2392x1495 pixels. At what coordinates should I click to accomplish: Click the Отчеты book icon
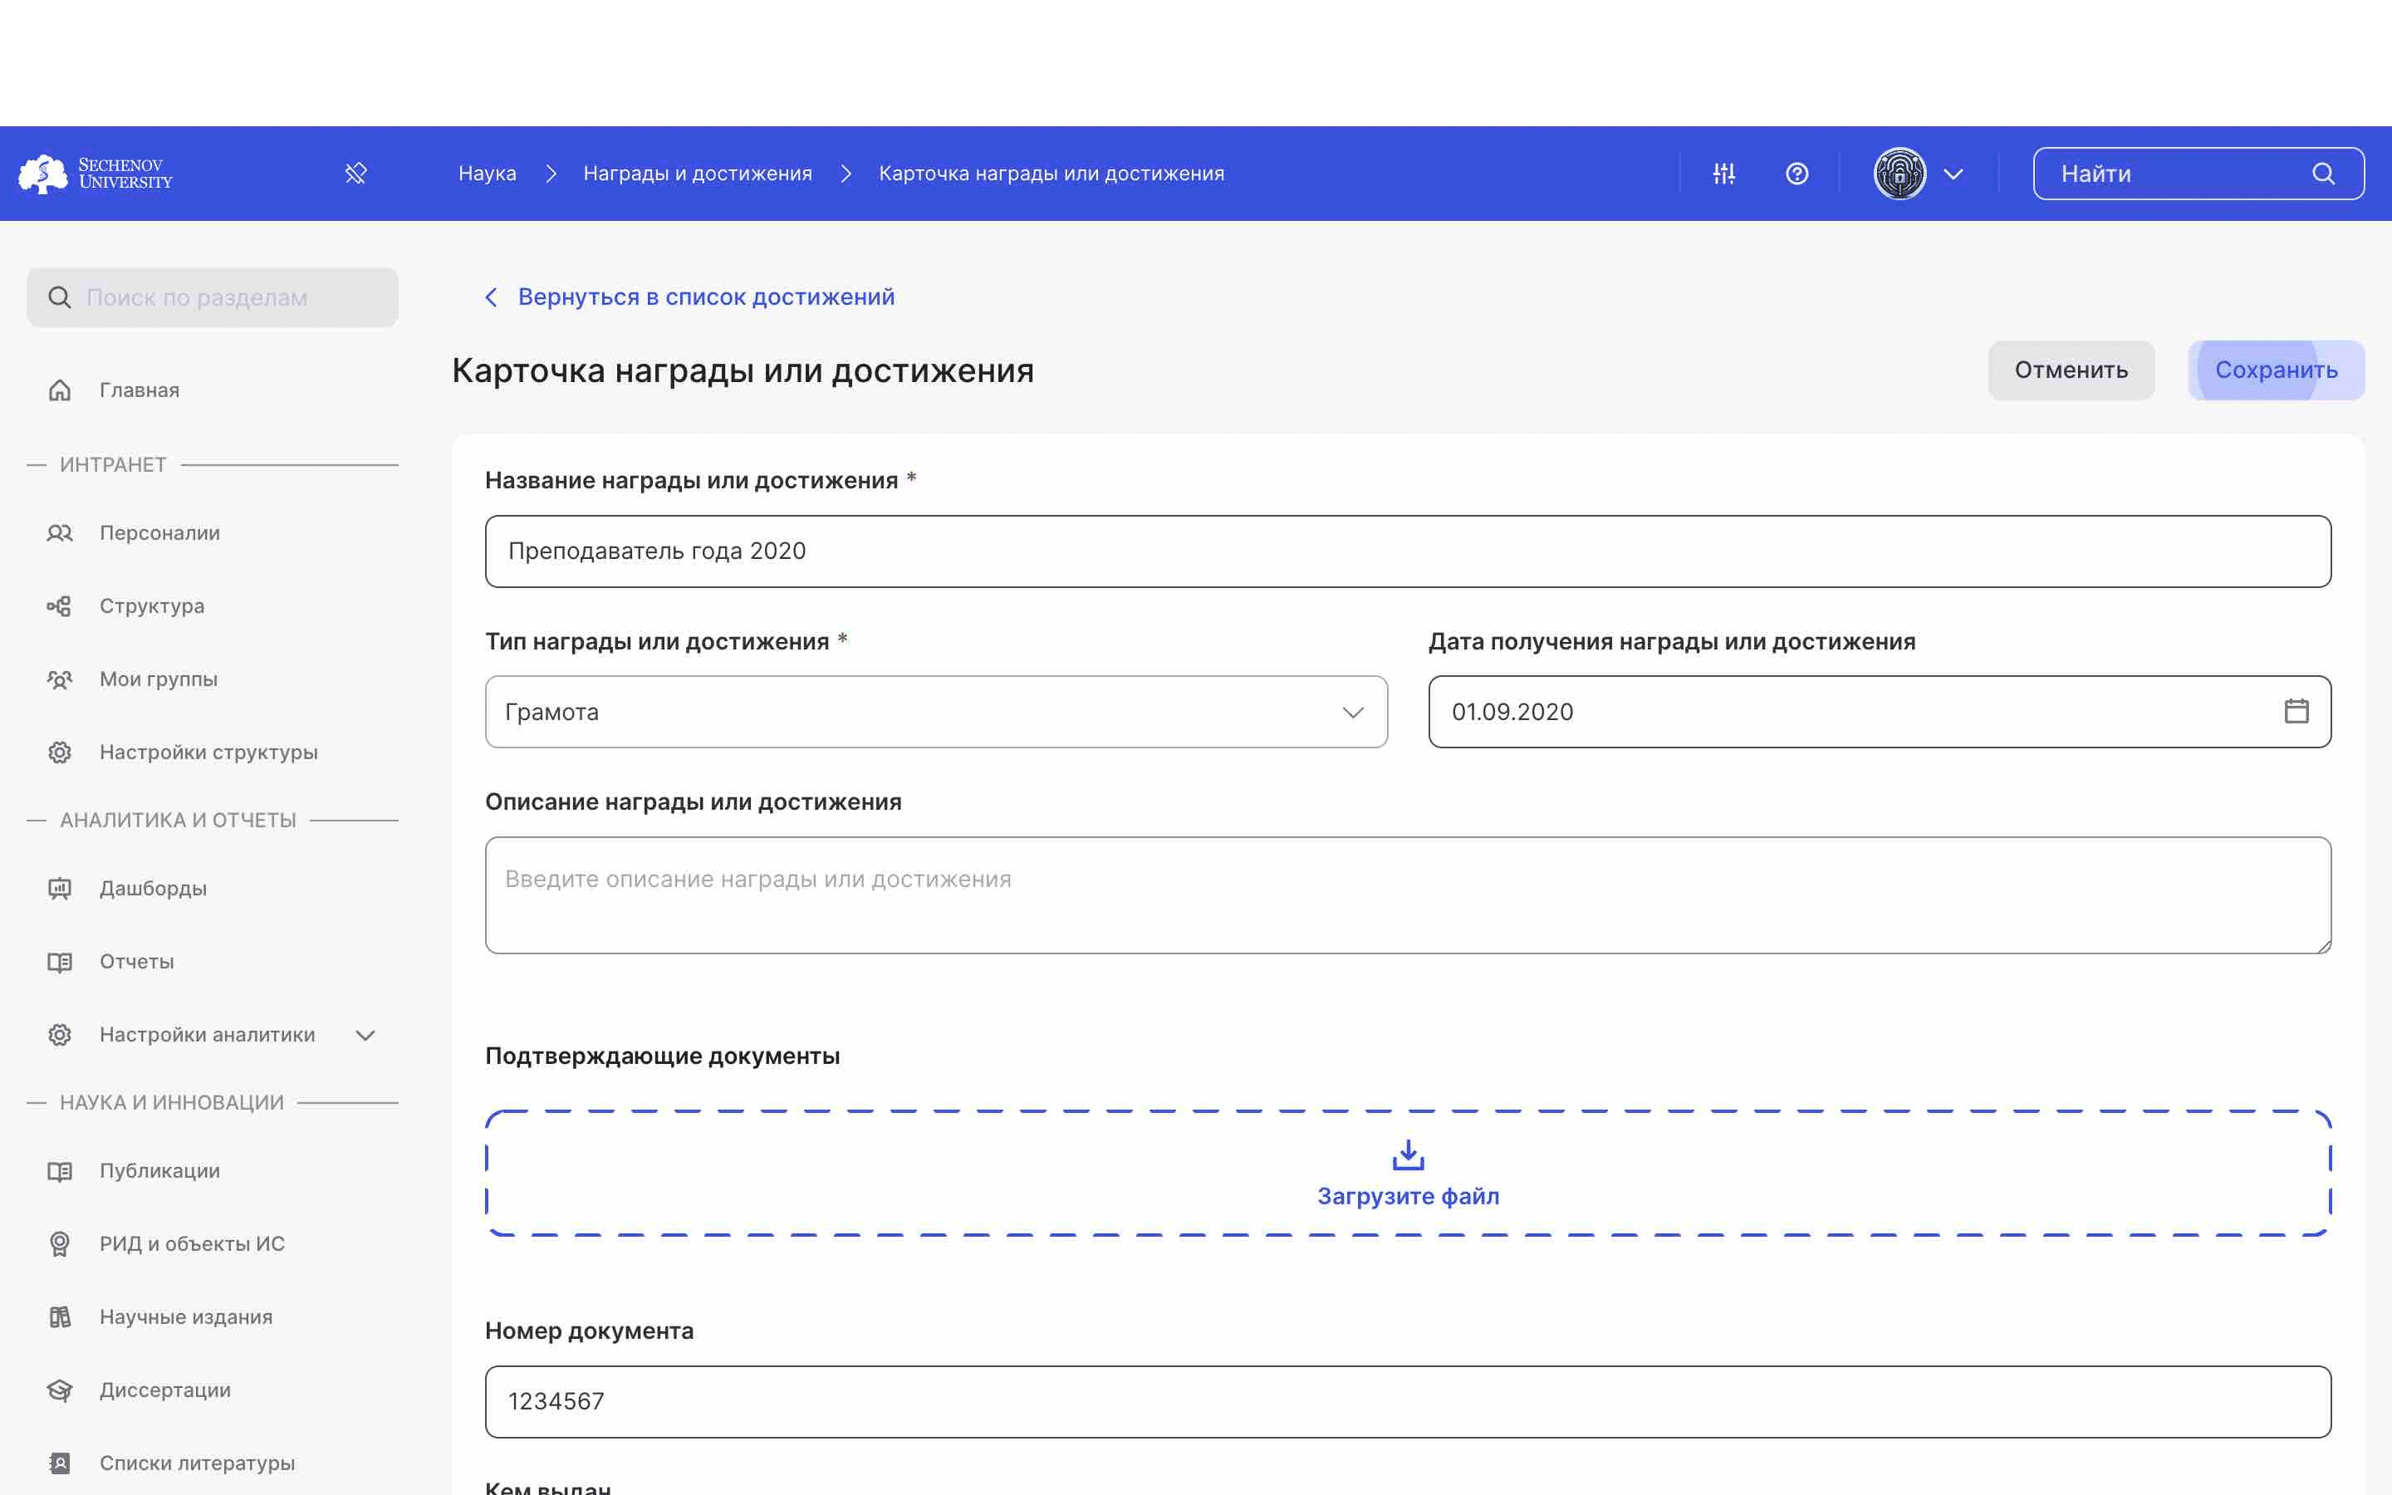coord(59,962)
